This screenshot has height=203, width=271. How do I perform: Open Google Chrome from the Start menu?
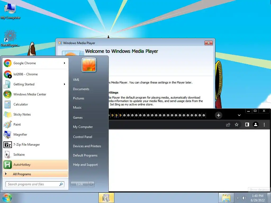35,63
